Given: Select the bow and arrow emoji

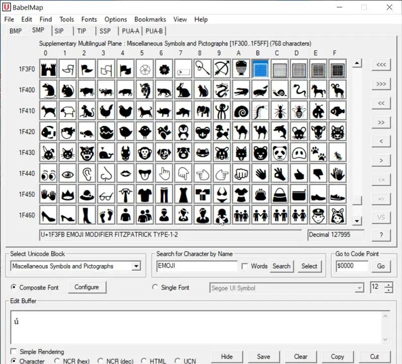Looking at the screenshot, I should coord(222,69).
